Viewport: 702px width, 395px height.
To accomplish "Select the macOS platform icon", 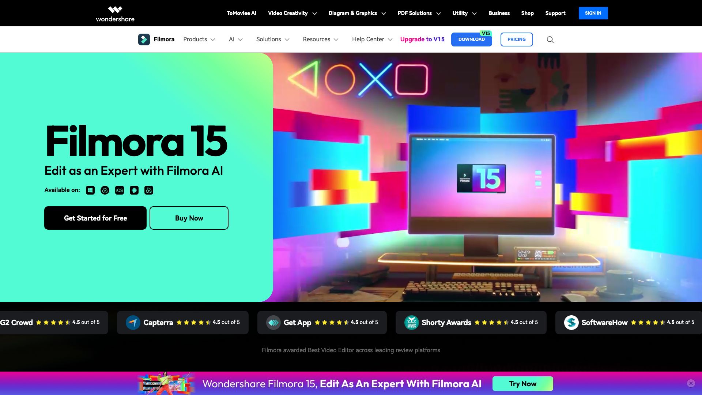I will [105, 190].
